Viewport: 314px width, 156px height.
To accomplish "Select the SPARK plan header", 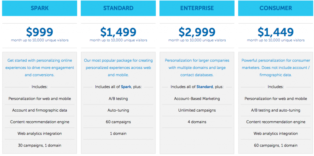I will point(40,8).
